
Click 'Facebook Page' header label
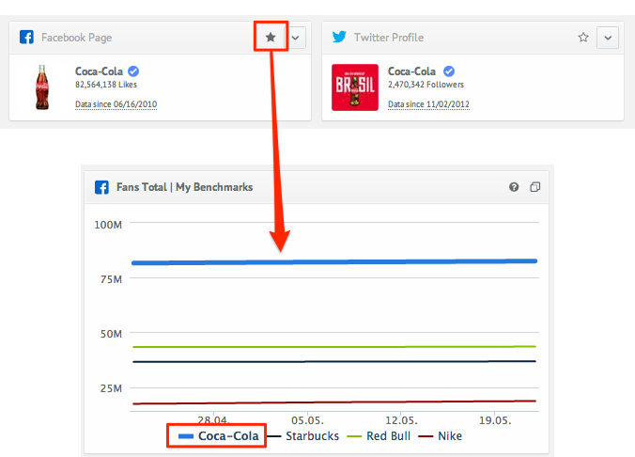tap(76, 38)
